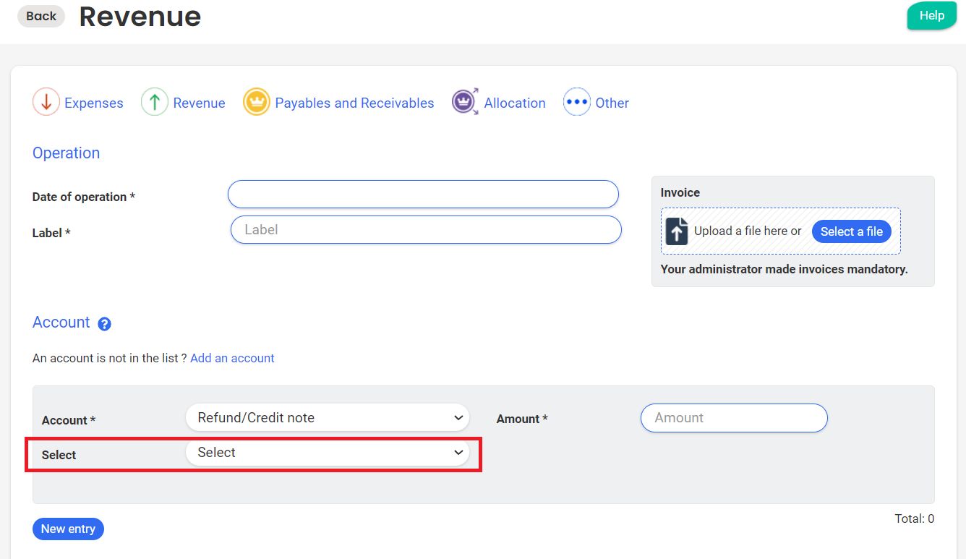
Task: Focus the Date of operation field
Action: click(423, 195)
